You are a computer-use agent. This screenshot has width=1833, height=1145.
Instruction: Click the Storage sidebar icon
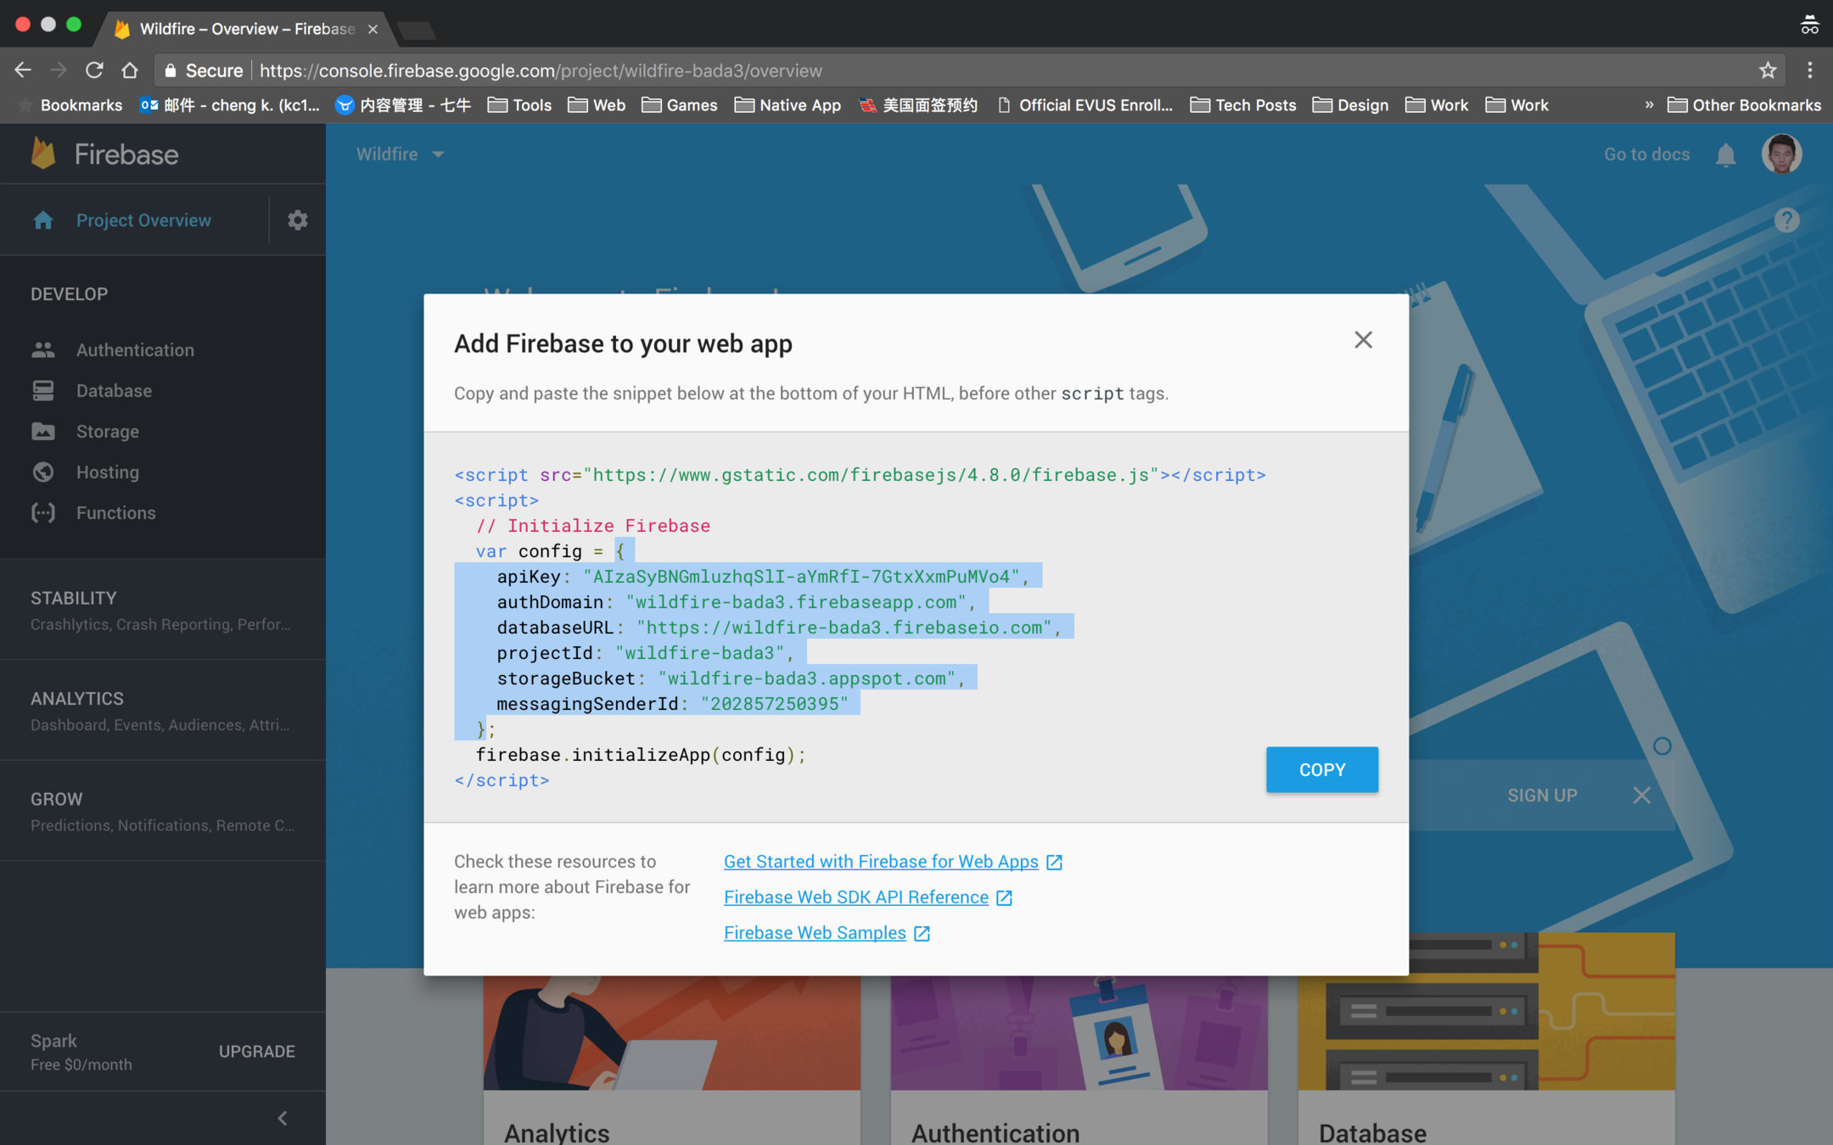point(43,432)
